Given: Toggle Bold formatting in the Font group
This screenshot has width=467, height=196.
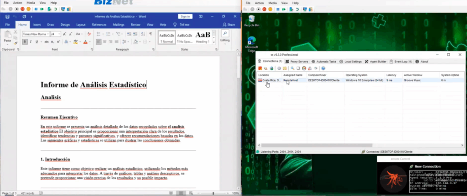Looking at the screenshot, I should pyautogui.click(x=25, y=42).
